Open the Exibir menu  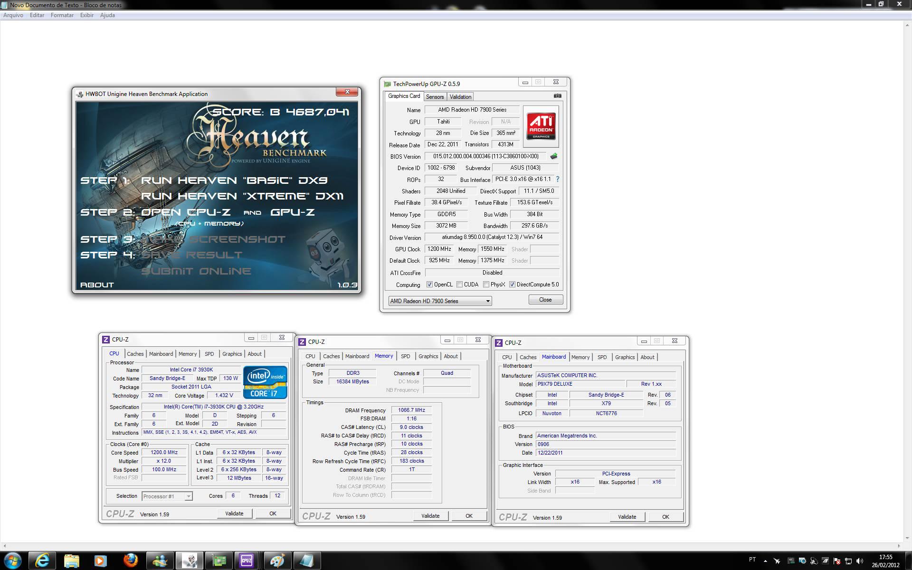(x=87, y=15)
